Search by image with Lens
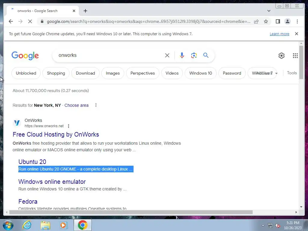The height and width of the screenshot is (231, 308). click(x=194, y=55)
